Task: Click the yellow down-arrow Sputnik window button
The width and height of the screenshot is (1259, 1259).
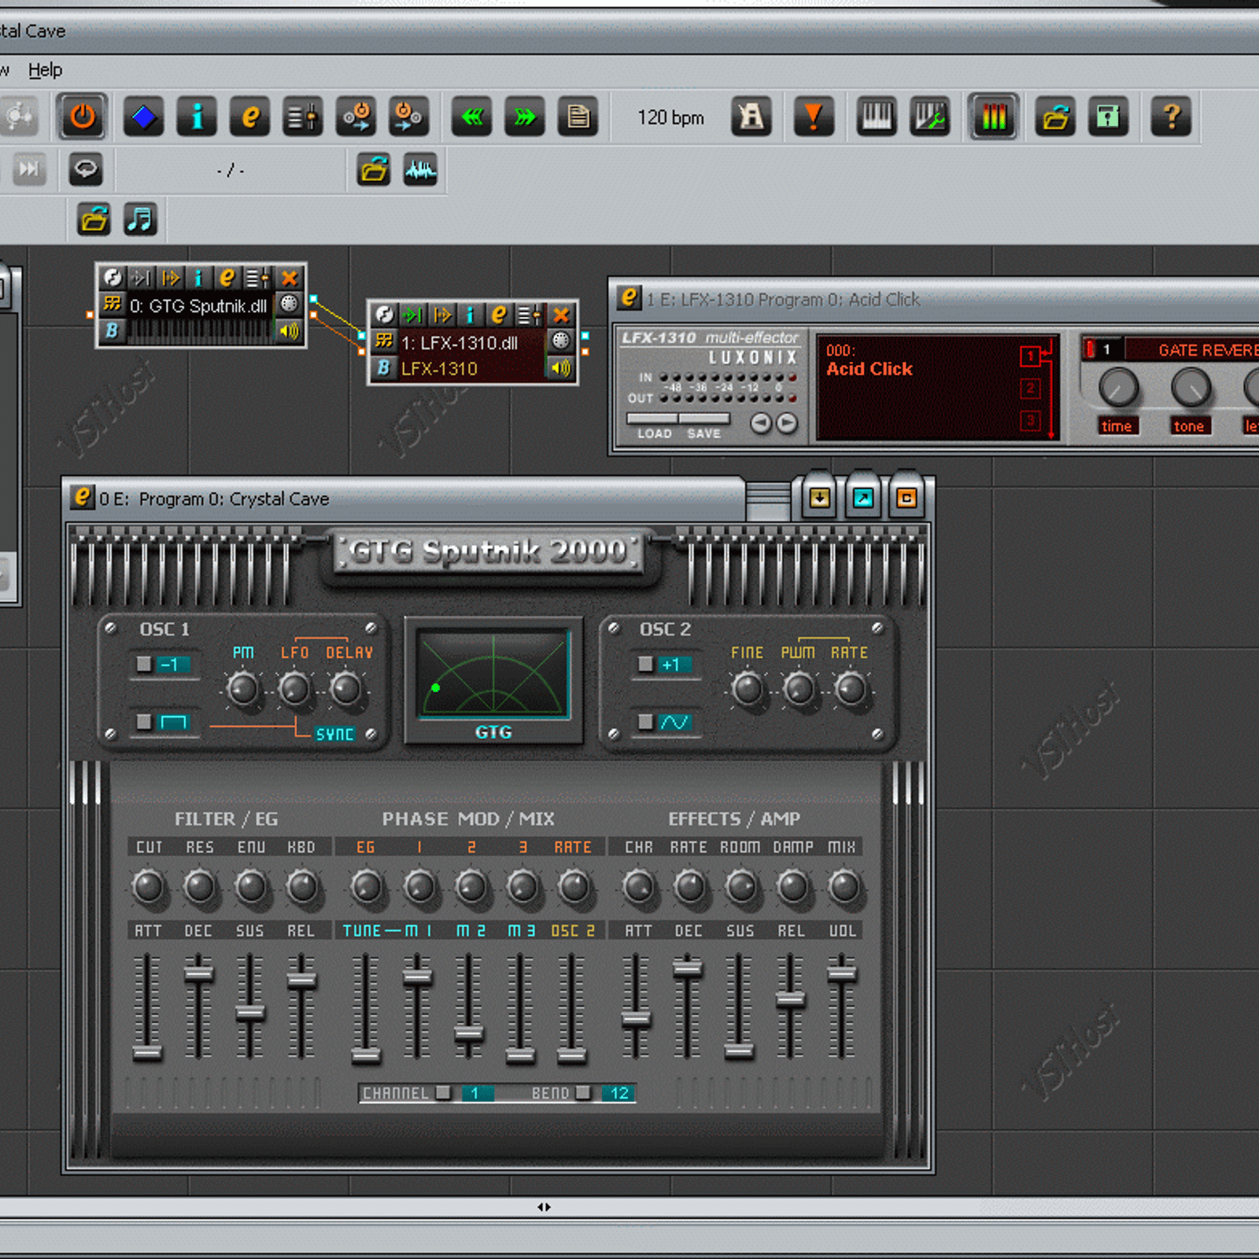Action: [x=820, y=498]
